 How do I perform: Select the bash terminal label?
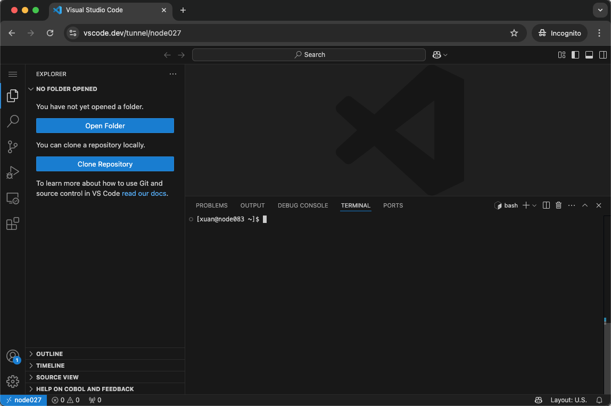[506, 205]
